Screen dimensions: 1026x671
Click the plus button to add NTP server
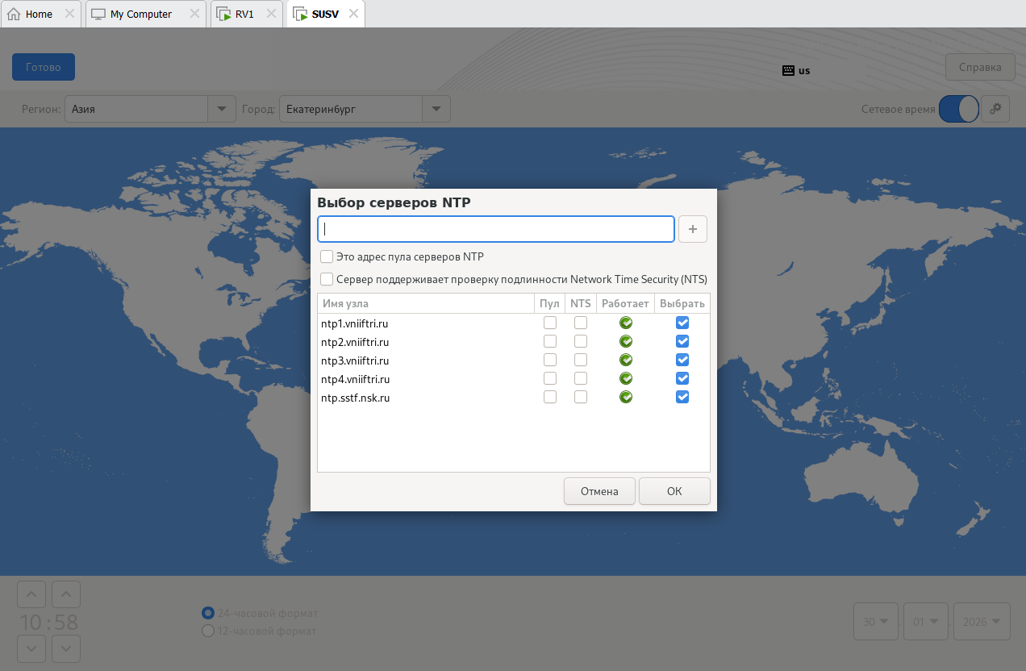coord(692,229)
